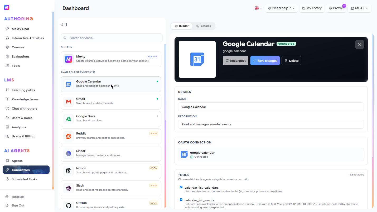This screenshot has height=212, width=377.
Task: Click Save changes button
Action: pos(265,61)
